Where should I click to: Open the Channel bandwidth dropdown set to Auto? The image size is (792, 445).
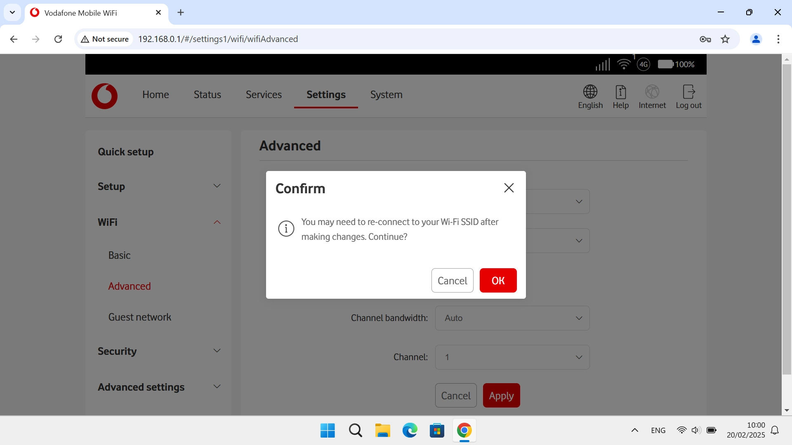click(511, 318)
